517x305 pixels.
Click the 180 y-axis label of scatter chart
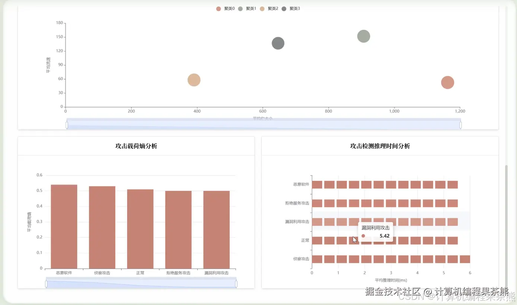(x=59, y=23)
